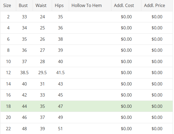Click the Hips column header
This screenshot has height=134, width=174.
click(x=59, y=5)
